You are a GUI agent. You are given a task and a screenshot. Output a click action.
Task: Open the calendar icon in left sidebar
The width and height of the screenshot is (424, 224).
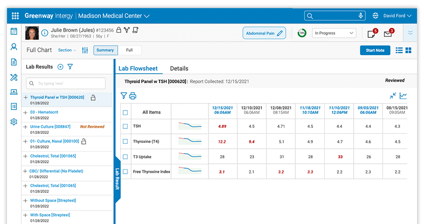coord(14,31)
